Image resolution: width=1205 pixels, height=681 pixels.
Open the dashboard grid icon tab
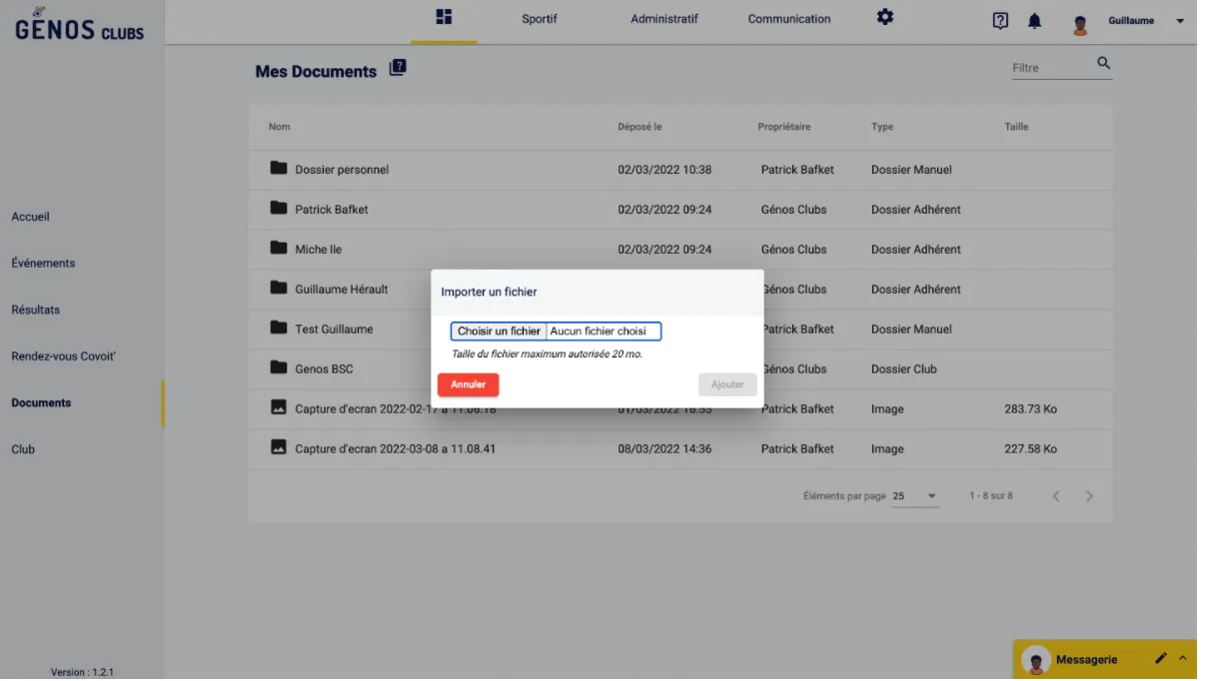(445, 17)
